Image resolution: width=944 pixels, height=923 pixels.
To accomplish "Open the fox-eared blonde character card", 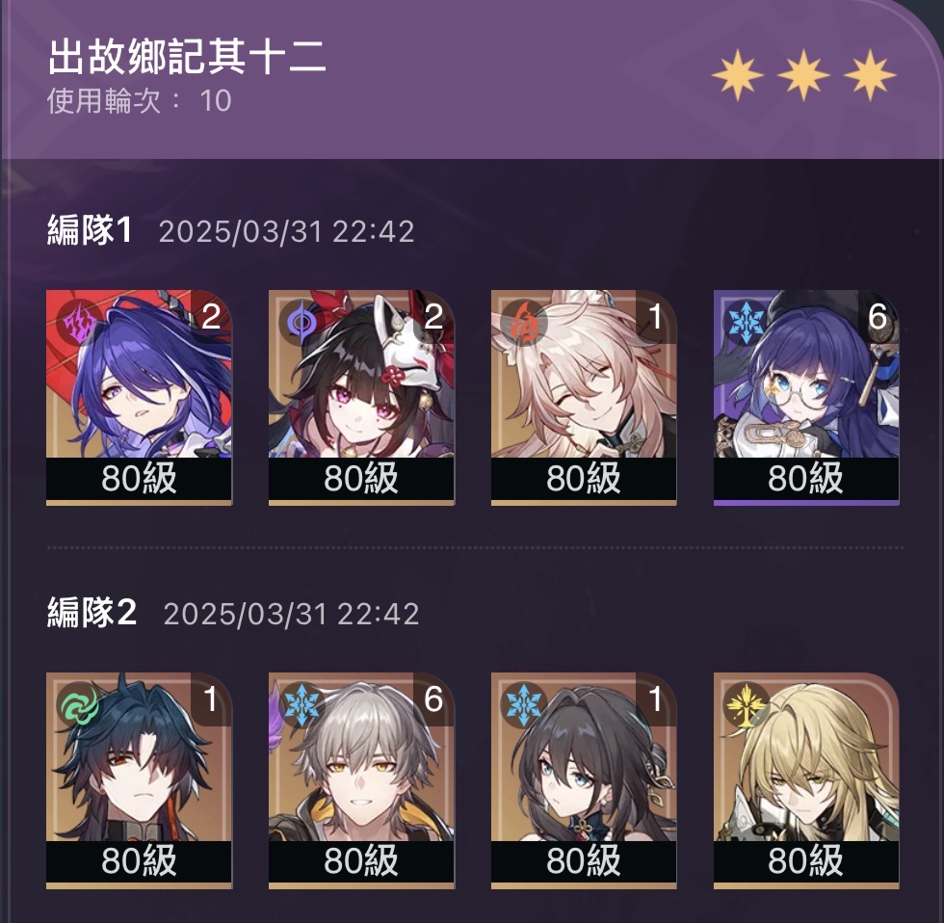I will click(x=584, y=397).
